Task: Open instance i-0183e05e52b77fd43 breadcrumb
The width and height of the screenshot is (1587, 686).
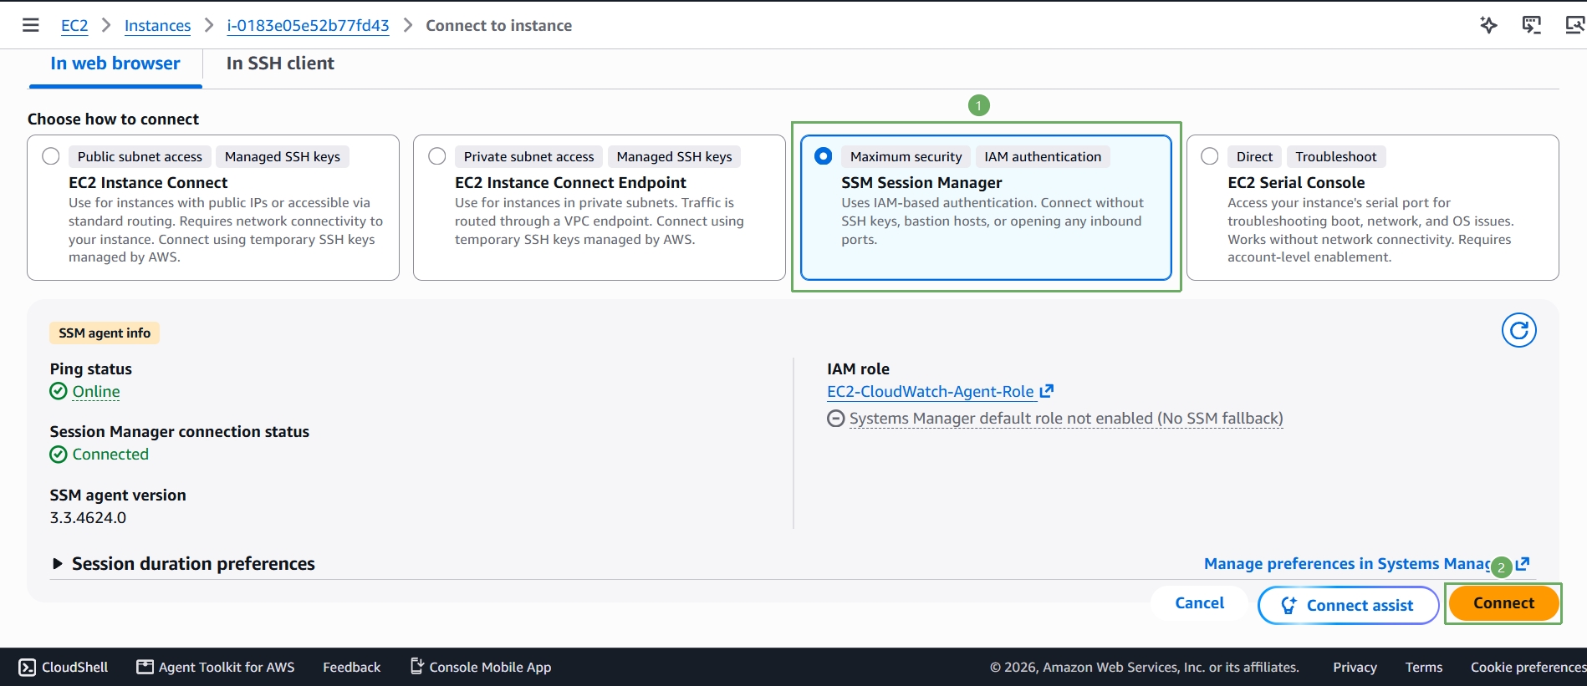Action: (x=308, y=26)
